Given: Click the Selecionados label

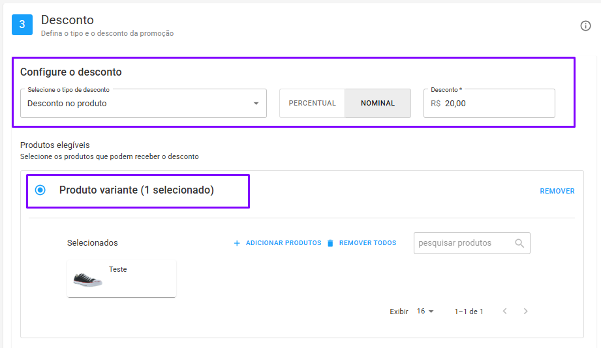Looking at the screenshot, I should point(93,242).
